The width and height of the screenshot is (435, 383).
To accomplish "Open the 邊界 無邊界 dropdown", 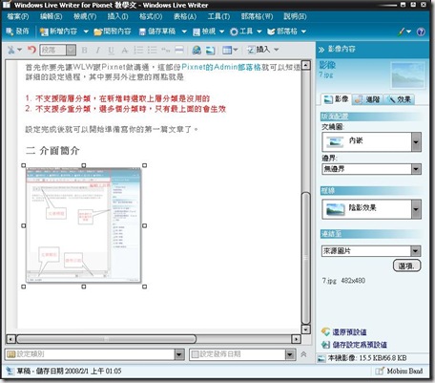I will point(371,169).
